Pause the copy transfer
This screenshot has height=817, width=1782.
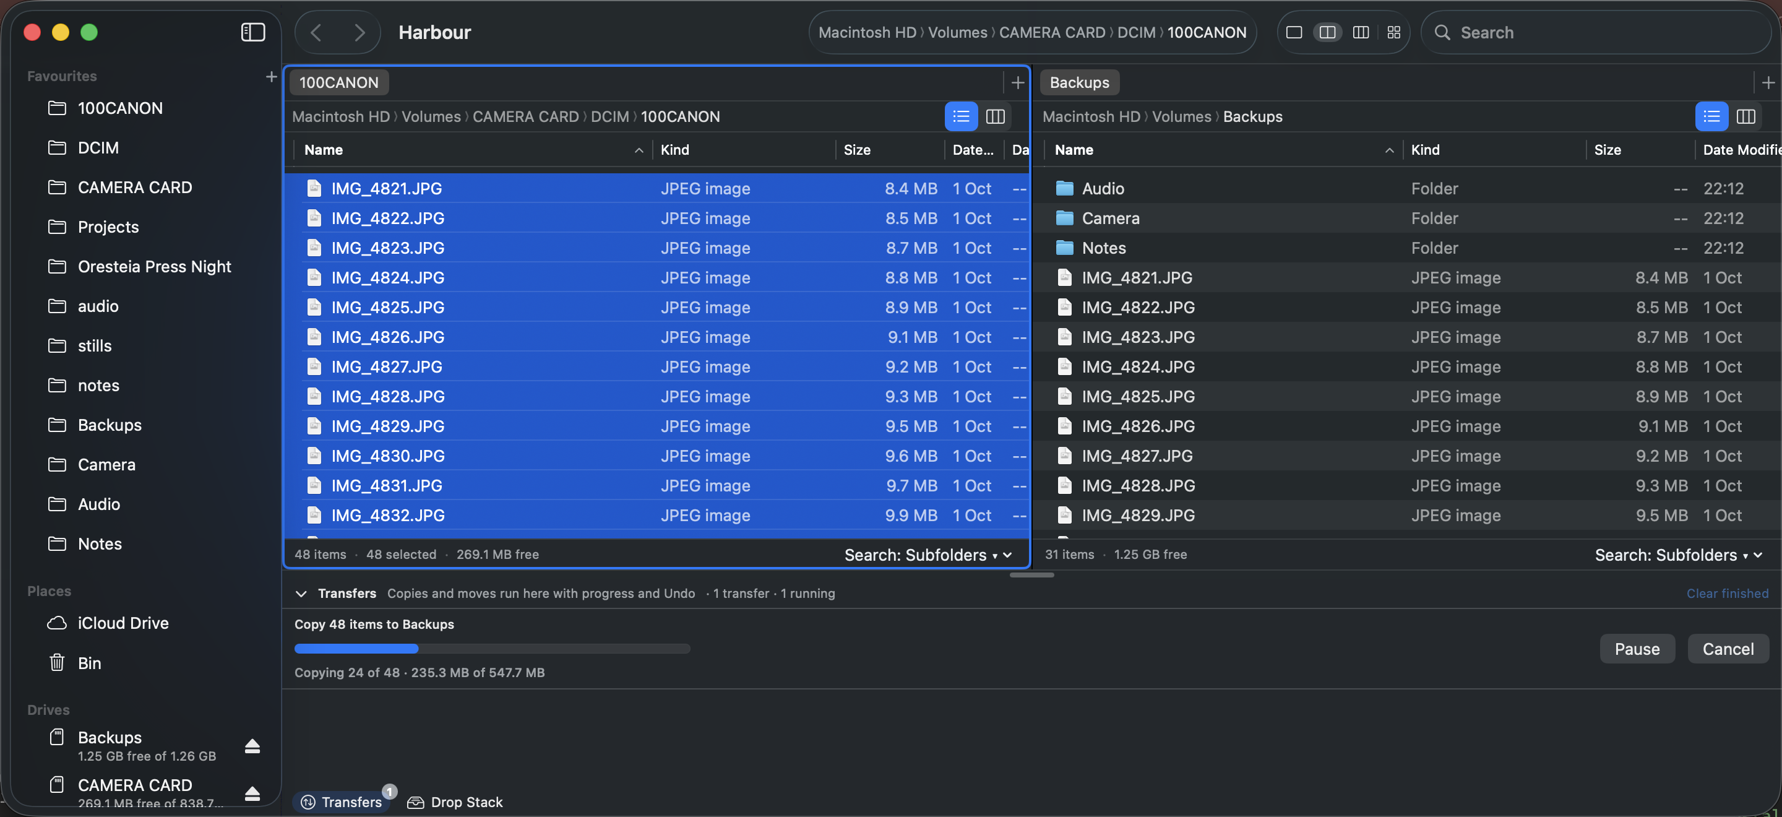pos(1637,649)
